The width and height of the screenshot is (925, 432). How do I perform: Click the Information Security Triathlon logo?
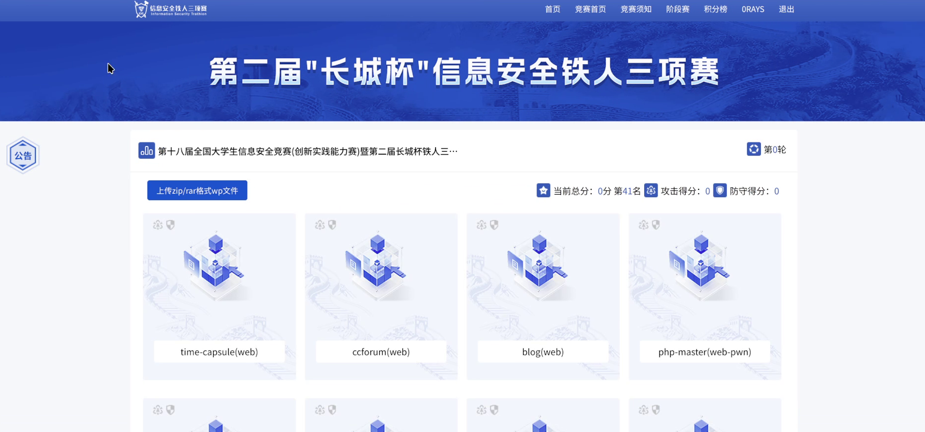171,9
